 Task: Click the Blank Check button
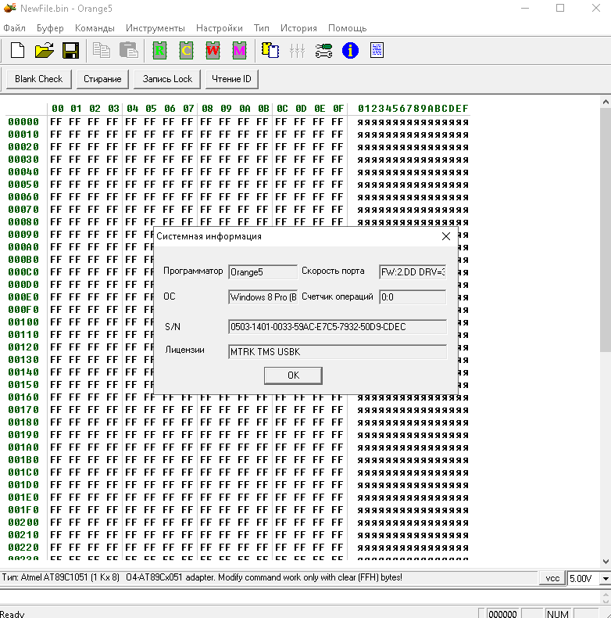click(39, 79)
